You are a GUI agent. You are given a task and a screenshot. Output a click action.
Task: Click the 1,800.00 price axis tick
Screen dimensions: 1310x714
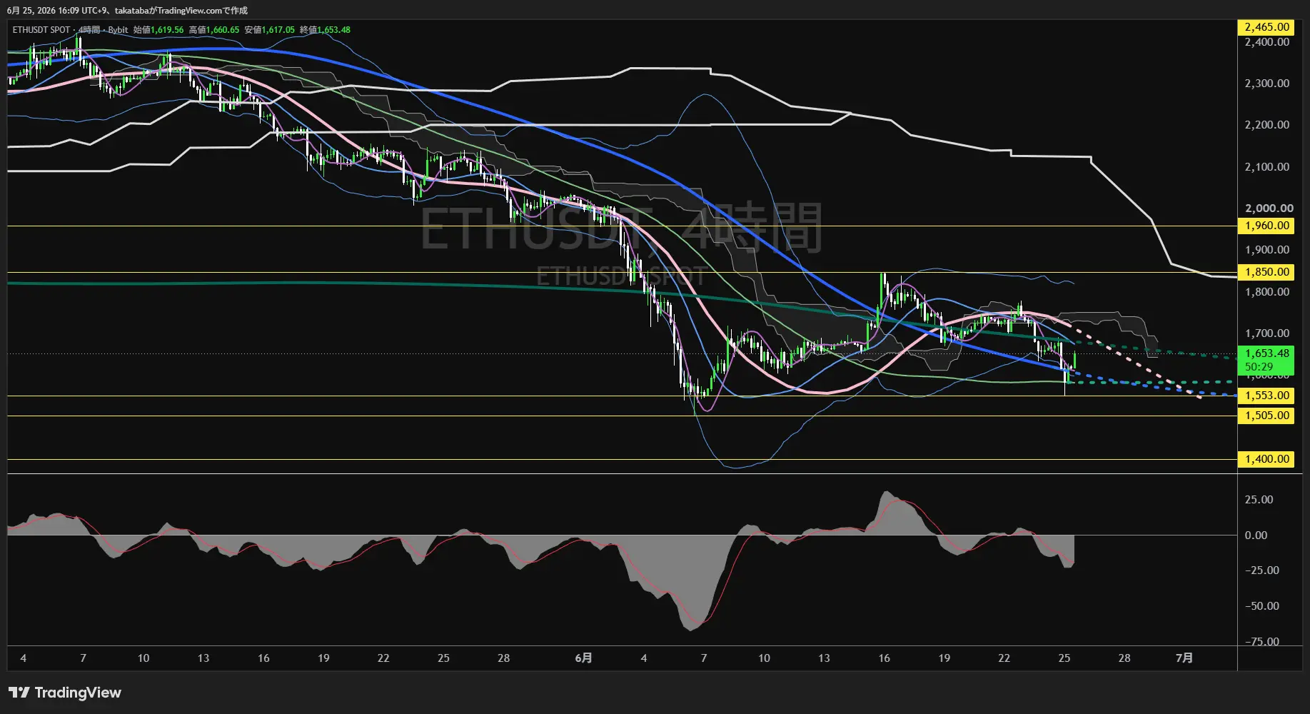pyautogui.click(x=1266, y=292)
